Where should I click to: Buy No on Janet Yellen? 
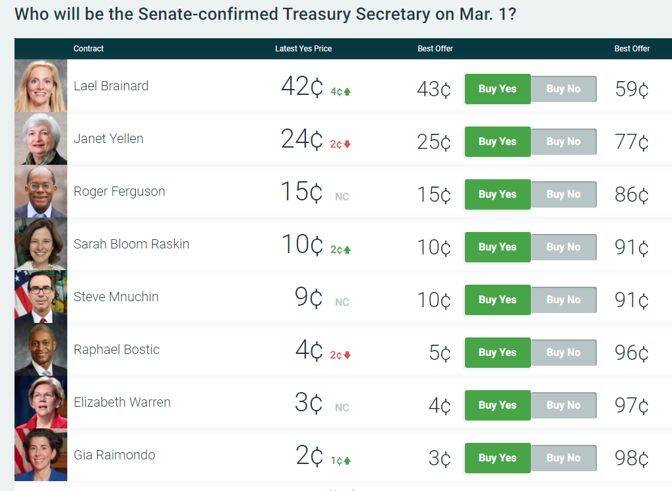point(563,142)
